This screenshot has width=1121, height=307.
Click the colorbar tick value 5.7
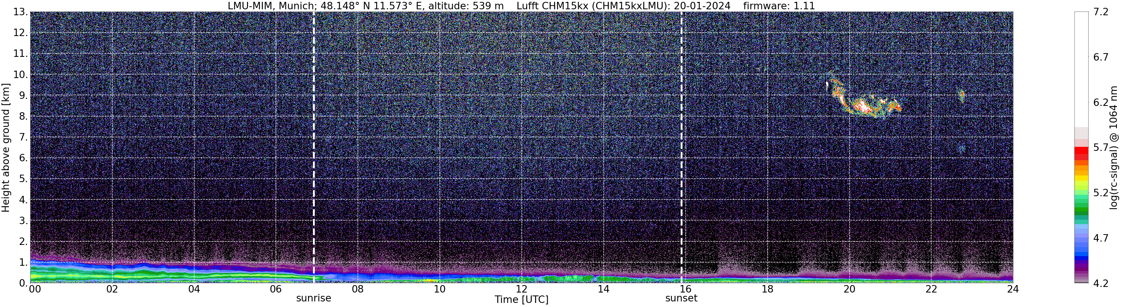[1101, 147]
